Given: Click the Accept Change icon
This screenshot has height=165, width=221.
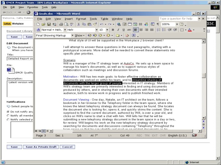Looking at the screenshot, I should click(x=100, y=35).
